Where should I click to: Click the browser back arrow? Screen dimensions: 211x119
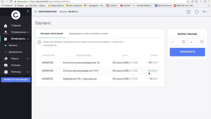[x=3, y=1]
